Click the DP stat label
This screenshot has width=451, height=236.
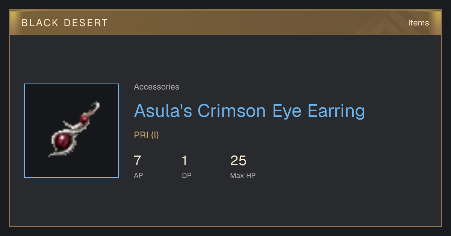(x=187, y=175)
